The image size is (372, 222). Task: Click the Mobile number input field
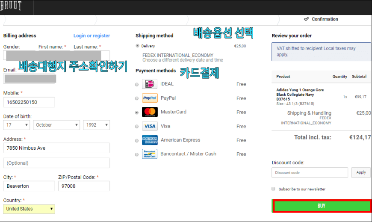point(29,102)
